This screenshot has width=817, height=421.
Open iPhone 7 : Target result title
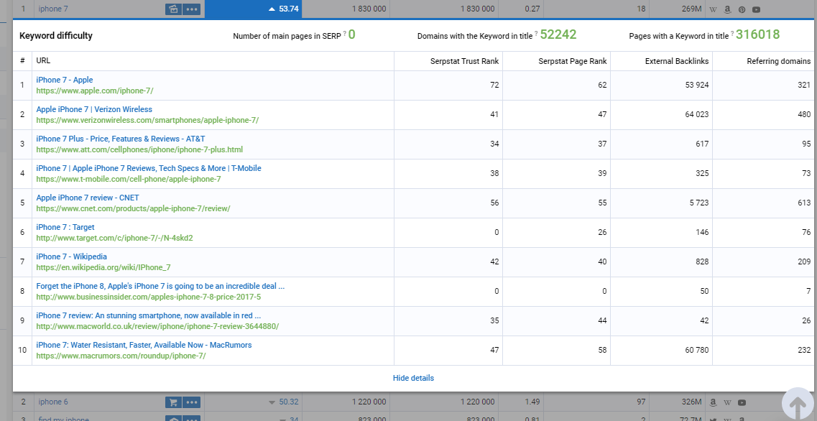[x=65, y=227]
